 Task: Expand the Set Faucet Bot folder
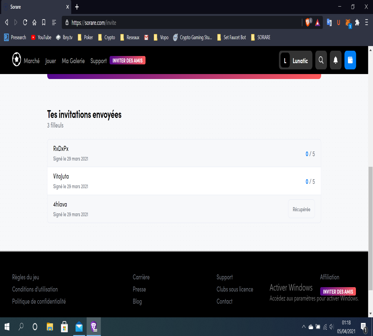coord(231,37)
